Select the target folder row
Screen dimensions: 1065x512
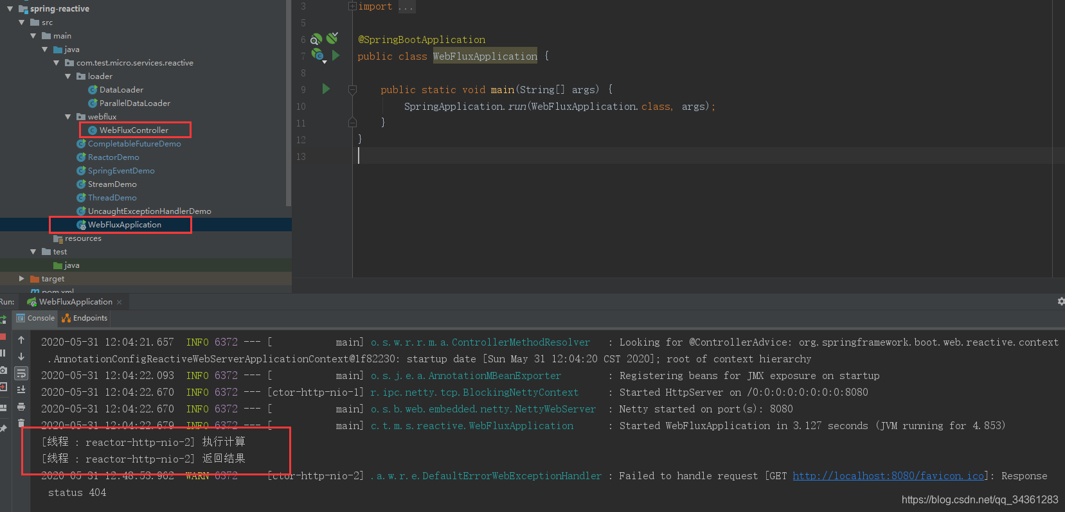[145, 279]
